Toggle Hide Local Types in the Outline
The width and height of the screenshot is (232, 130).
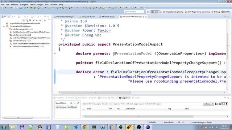pos(40,20)
